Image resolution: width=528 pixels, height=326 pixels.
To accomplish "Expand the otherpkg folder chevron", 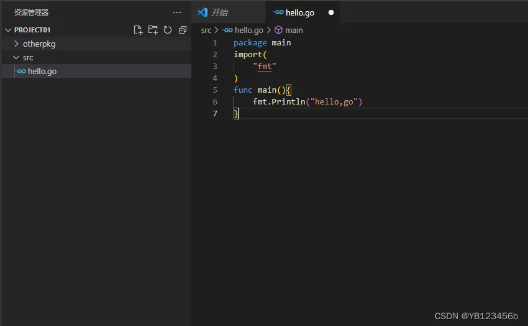I will [16, 44].
